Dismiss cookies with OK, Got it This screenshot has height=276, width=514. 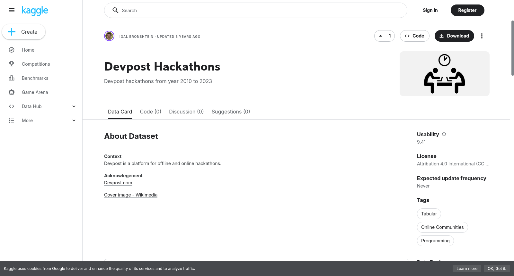pyautogui.click(x=497, y=269)
